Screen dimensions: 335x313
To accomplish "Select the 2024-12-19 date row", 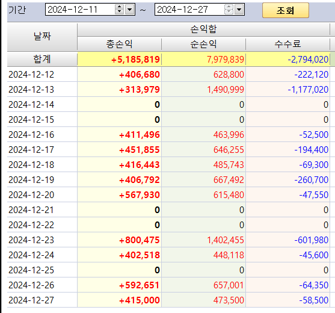I will [31, 180].
